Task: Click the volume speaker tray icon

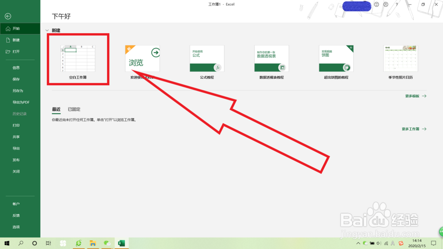Action: pyautogui.click(x=379, y=243)
